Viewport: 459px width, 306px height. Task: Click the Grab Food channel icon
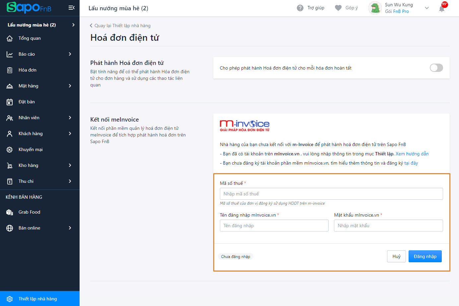10,212
